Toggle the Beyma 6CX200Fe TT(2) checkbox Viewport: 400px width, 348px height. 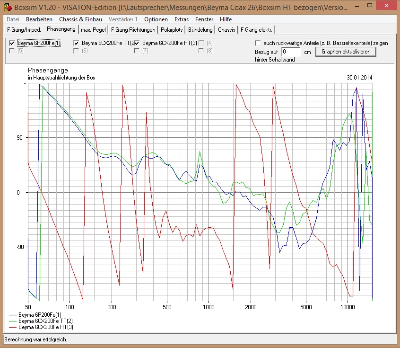(x=76, y=43)
